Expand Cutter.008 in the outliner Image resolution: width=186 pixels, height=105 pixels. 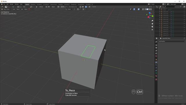160,25
